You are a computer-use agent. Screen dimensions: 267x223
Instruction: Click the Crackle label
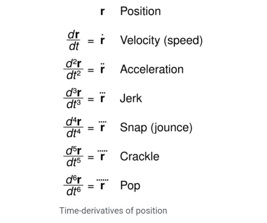140,156
